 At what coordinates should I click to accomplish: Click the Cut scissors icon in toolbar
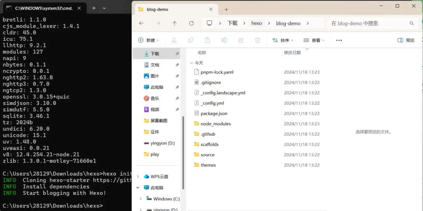pyautogui.click(x=174, y=40)
